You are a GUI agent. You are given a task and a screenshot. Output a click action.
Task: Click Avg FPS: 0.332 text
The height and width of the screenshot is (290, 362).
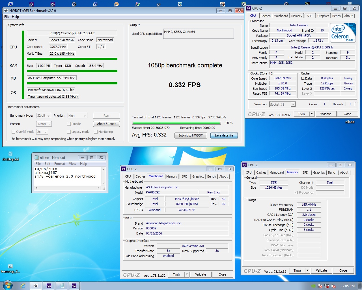[x=149, y=135]
